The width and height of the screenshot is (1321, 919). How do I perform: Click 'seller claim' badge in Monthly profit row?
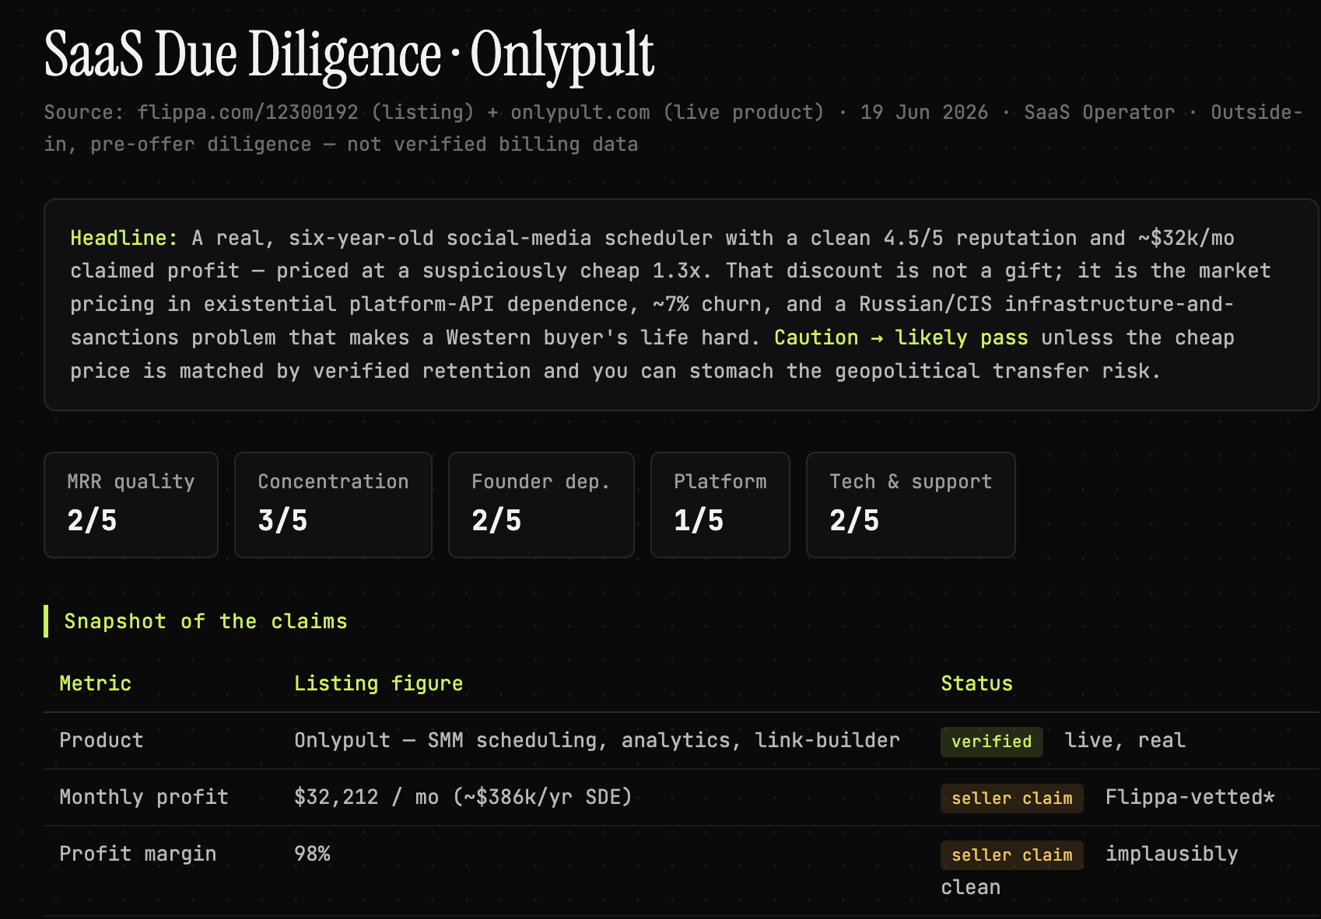pyautogui.click(x=1011, y=798)
